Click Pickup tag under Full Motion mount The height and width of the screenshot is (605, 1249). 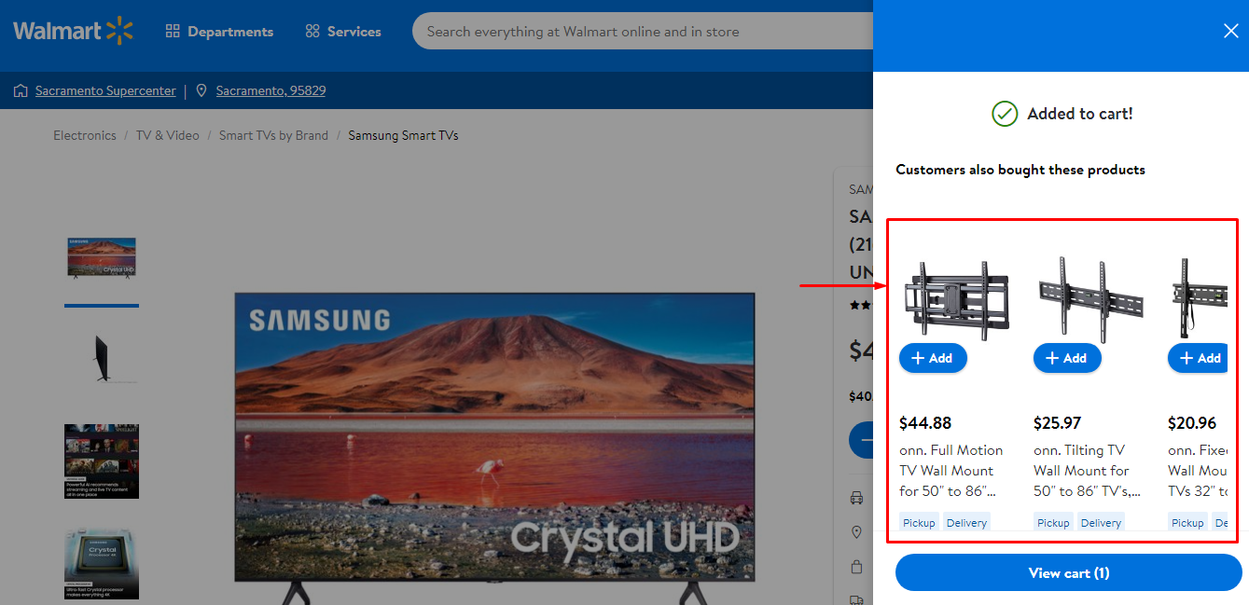(919, 522)
